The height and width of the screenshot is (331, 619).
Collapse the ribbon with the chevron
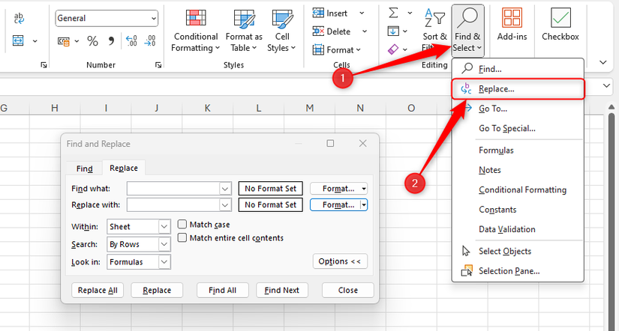tap(602, 62)
